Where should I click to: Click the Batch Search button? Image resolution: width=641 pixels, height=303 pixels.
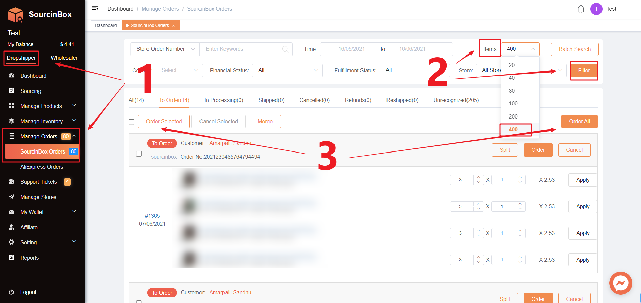[x=575, y=49]
